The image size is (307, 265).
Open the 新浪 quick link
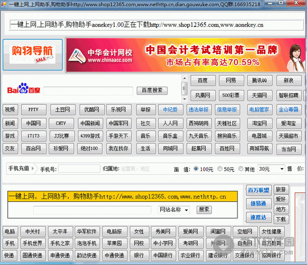pos(289,80)
